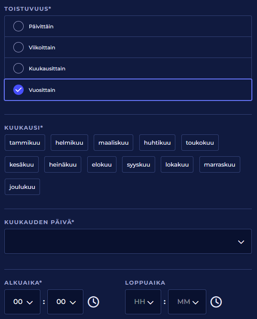Open the clock picker for Alkuaika
The width and height of the screenshot is (257, 319).
[x=93, y=302]
